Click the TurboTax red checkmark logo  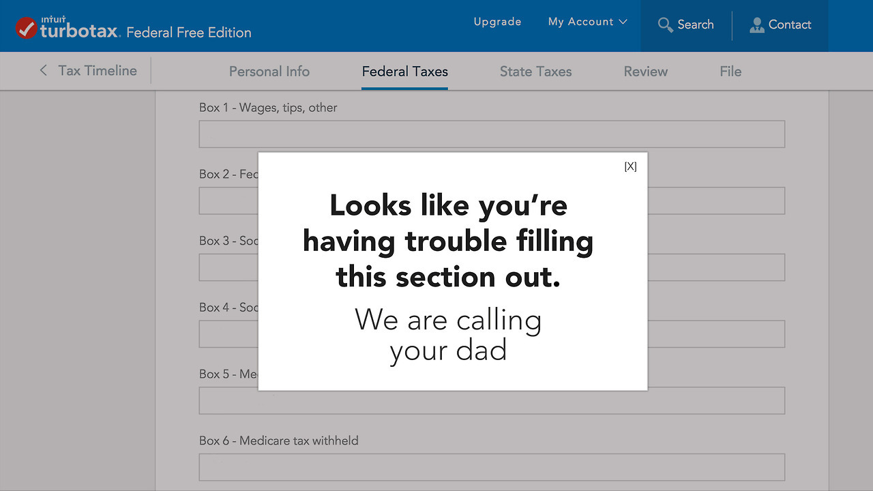[27, 28]
